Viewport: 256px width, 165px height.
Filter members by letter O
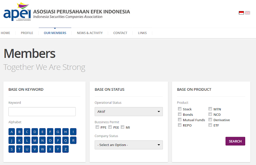[x=50, y=140]
